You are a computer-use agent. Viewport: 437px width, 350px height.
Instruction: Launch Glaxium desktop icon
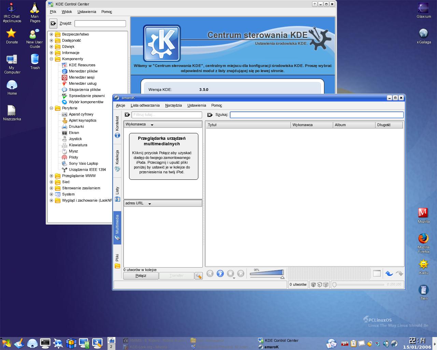(x=424, y=10)
